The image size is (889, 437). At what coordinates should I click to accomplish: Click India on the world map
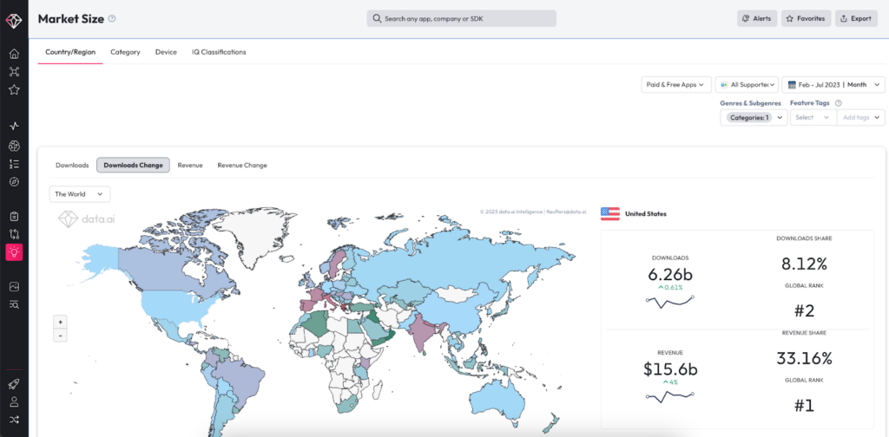pos(423,331)
